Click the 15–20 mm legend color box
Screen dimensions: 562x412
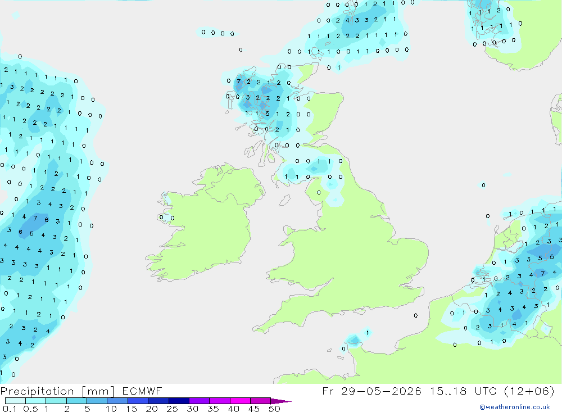138,401
